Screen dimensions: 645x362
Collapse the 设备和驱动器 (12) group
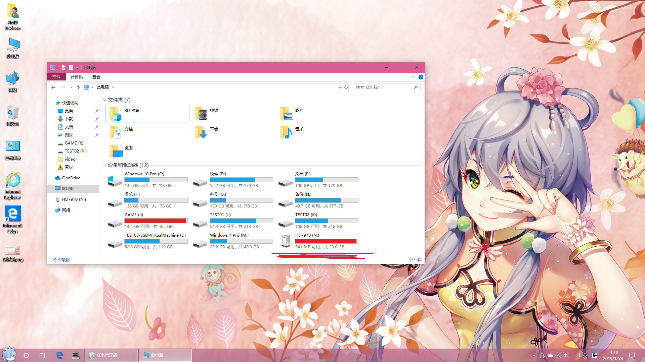[104, 165]
